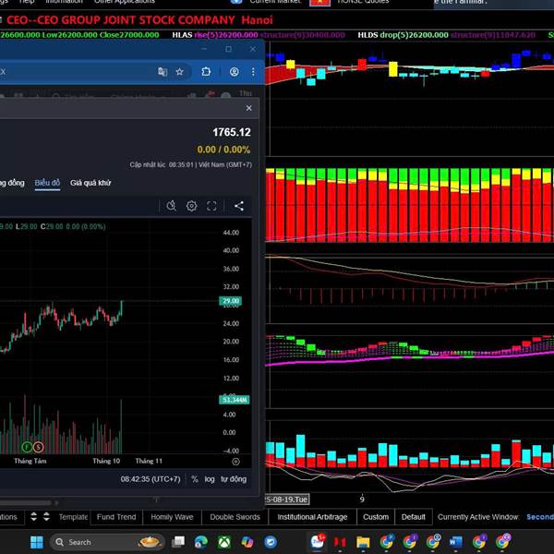Click the first up-down stepper arrows left of Template

pyautogui.click(x=33, y=516)
